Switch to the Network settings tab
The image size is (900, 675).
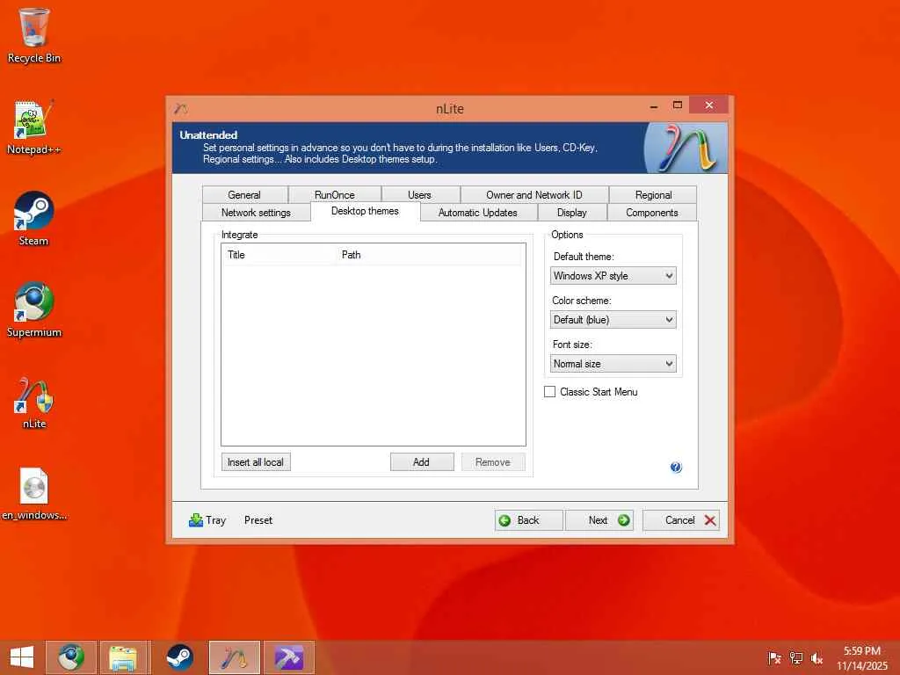[256, 213]
